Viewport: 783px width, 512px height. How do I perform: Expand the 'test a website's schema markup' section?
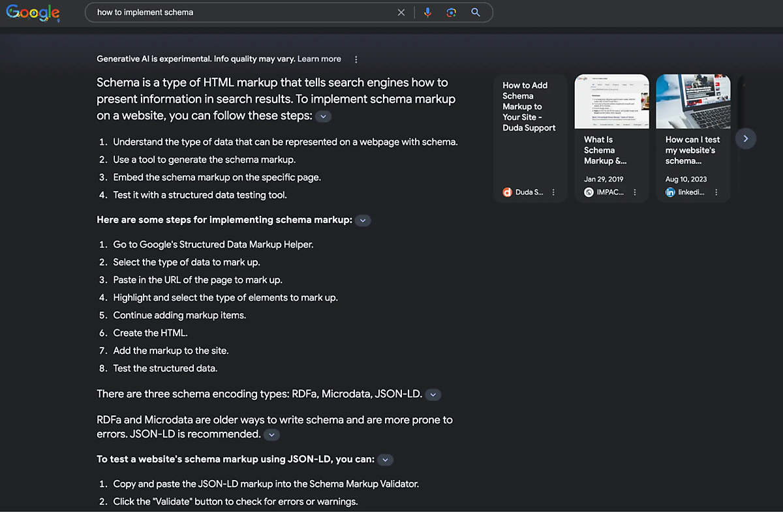coord(386,460)
